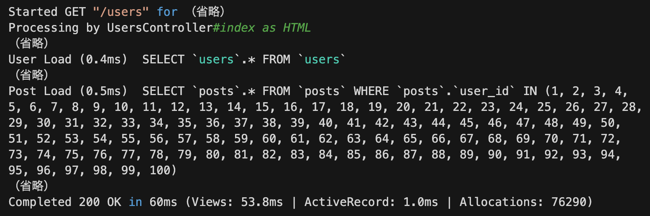Image resolution: width=650 pixels, height=216 pixels.
Task: Click the "60ms" total time value
Action: point(163,202)
